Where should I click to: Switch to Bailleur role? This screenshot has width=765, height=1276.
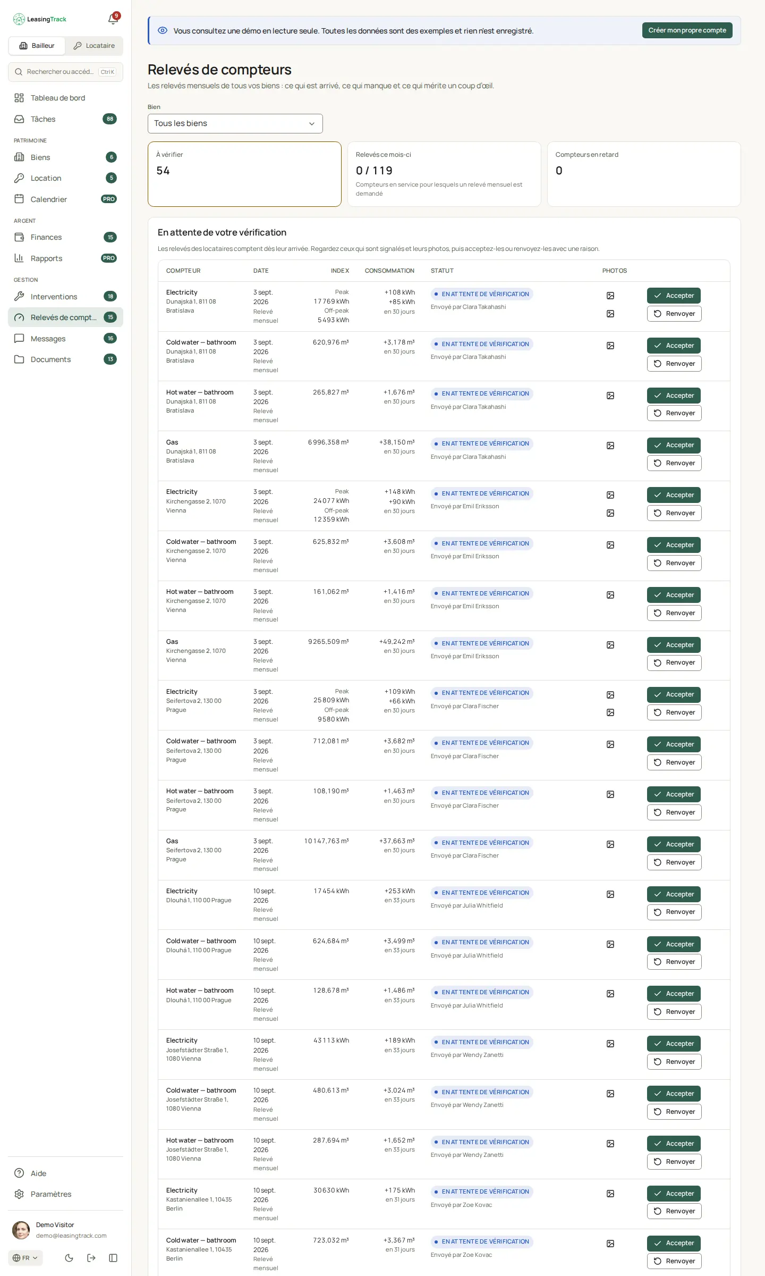(x=37, y=46)
